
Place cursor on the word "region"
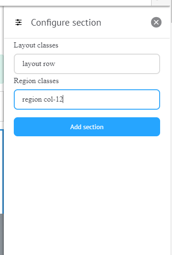[x=32, y=100]
